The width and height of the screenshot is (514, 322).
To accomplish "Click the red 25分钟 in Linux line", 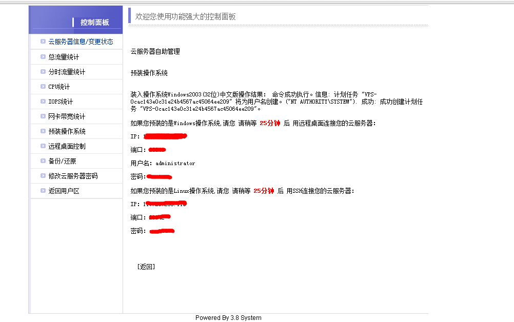I will click(264, 191).
